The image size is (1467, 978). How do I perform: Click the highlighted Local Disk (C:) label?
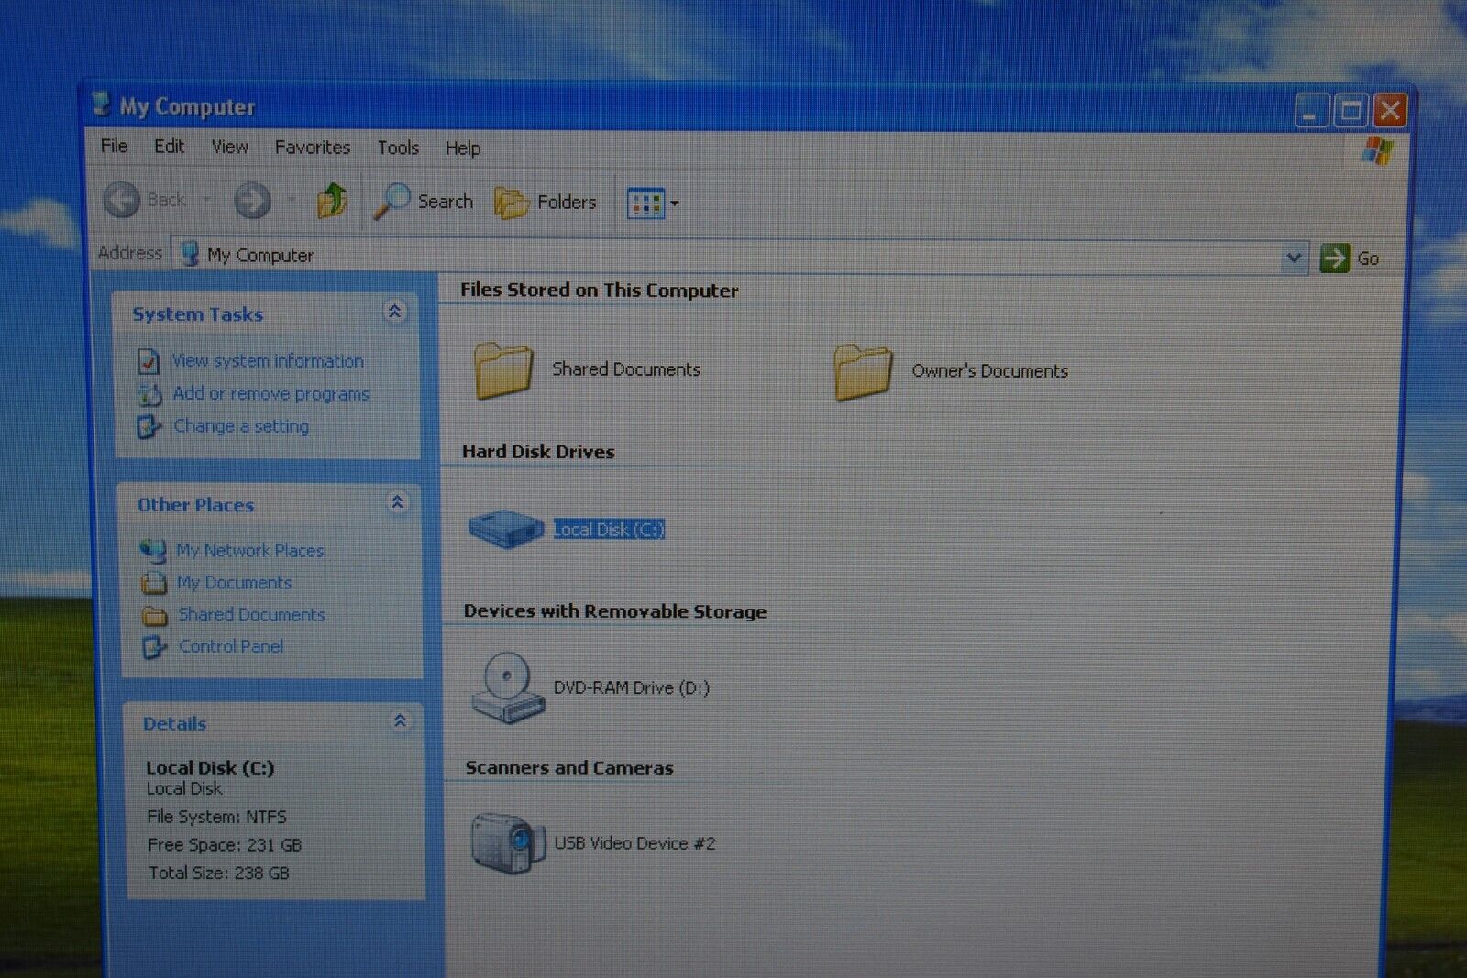[609, 529]
